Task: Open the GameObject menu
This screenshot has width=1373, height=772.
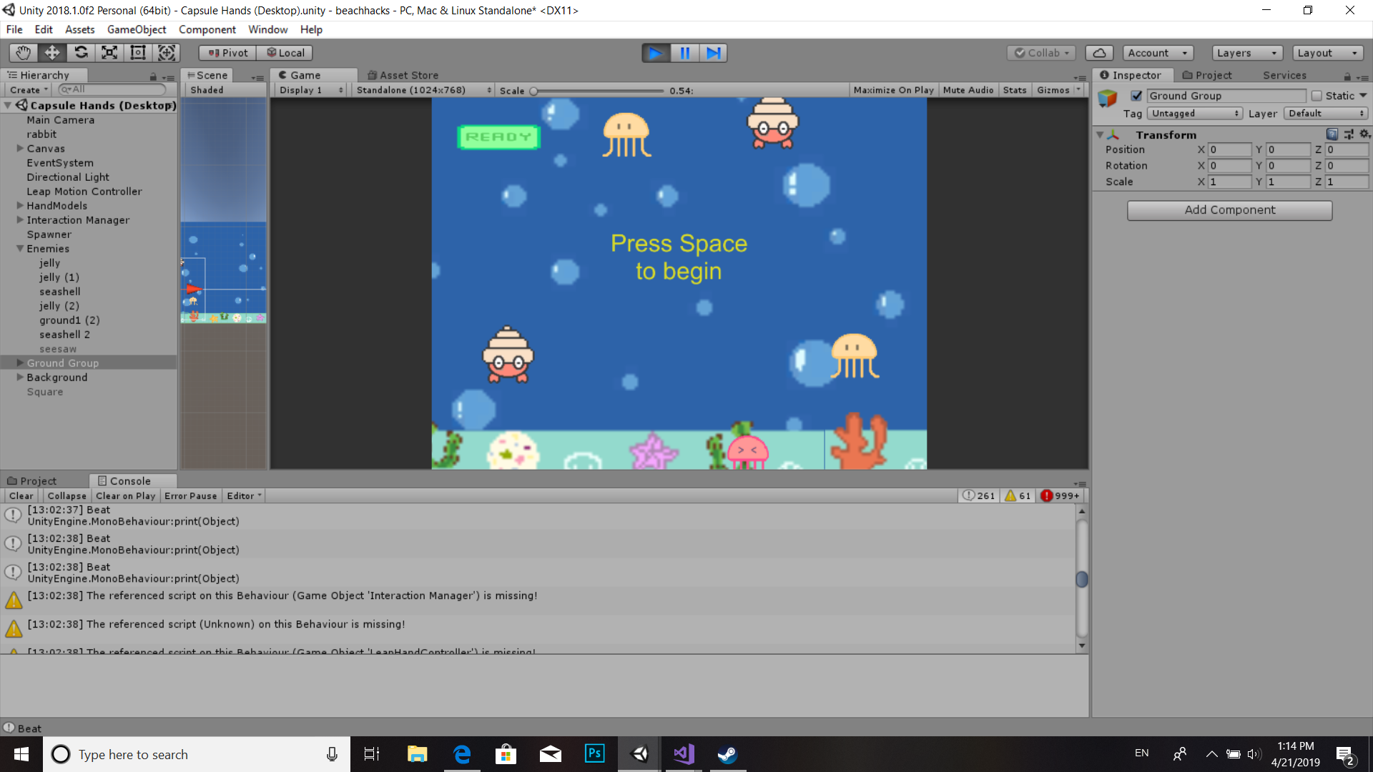Action: click(x=136, y=29)
